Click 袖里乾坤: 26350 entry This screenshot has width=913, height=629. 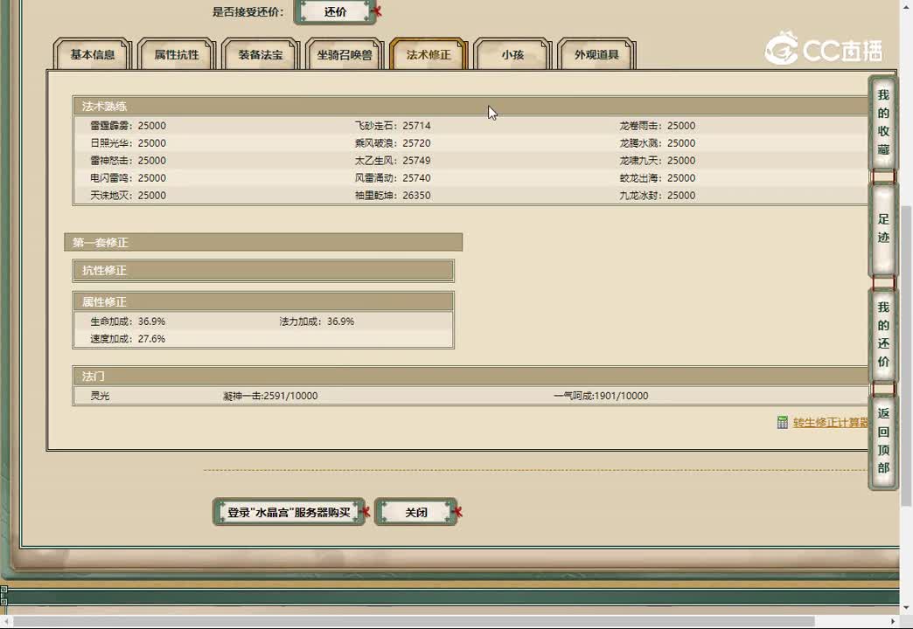click(x=393, y=196)
